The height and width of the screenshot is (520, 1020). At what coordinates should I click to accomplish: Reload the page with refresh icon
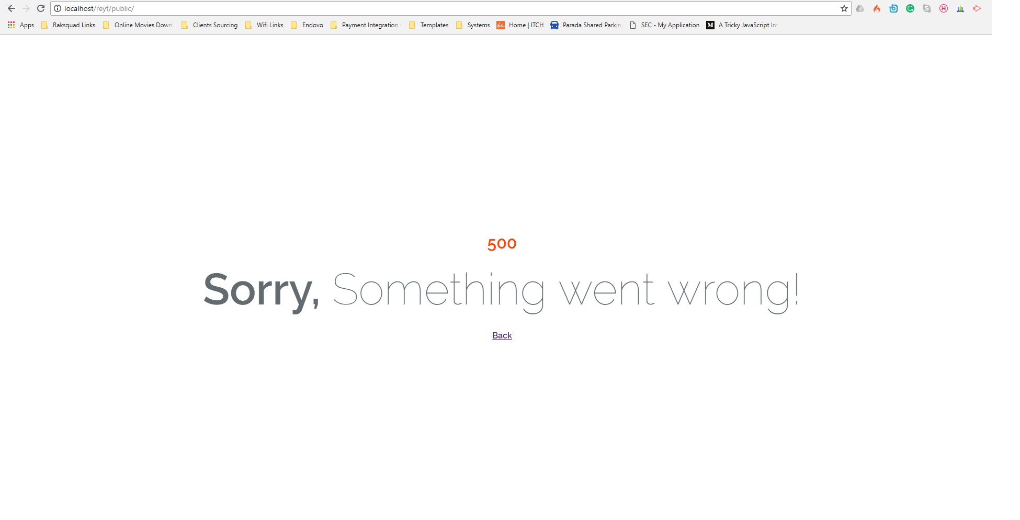pyautogui.click(x=41, y=8)
